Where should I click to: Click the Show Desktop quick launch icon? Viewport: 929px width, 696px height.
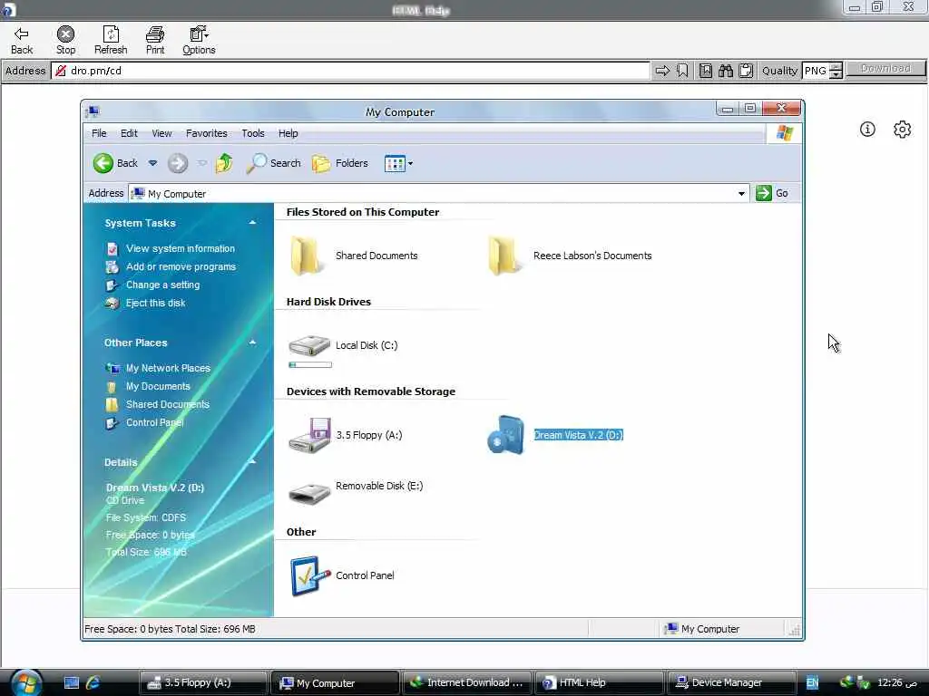72,683
